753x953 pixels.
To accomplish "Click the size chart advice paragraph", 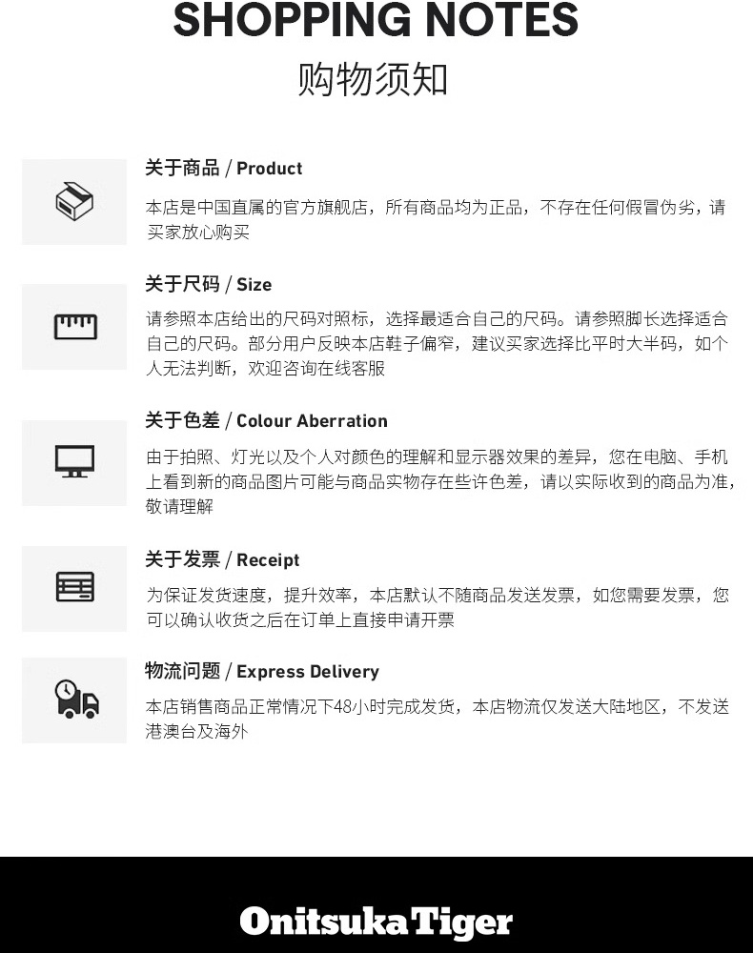I will coord(437,343).
